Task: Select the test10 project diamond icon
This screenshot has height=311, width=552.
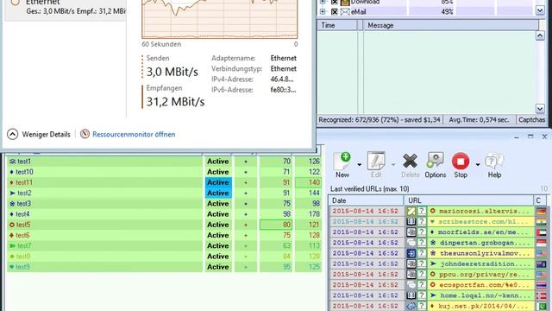Action: (x=11, y=172)
